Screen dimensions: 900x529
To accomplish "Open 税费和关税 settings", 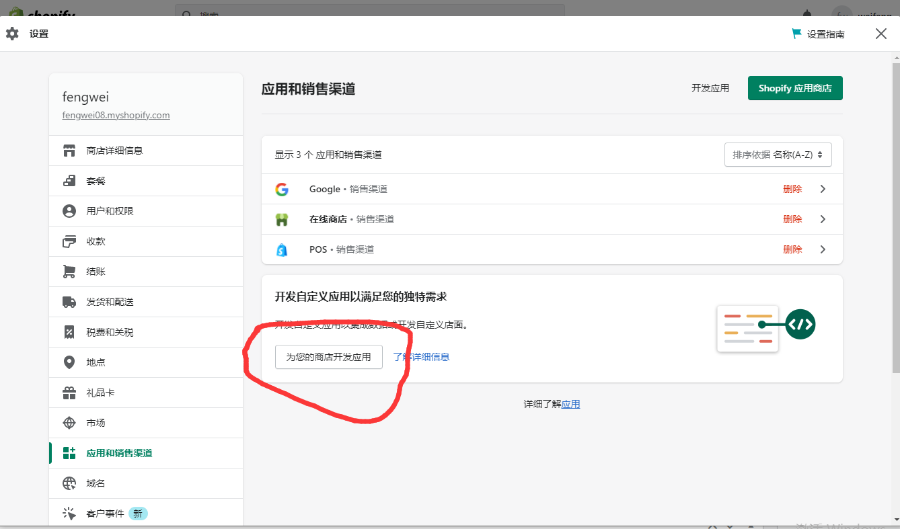I will 146,332.
